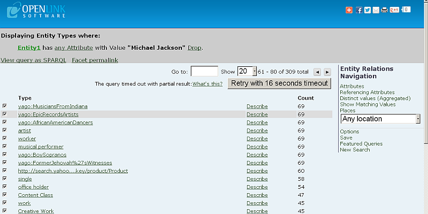Click Describe for office holder

click(257, 187)
